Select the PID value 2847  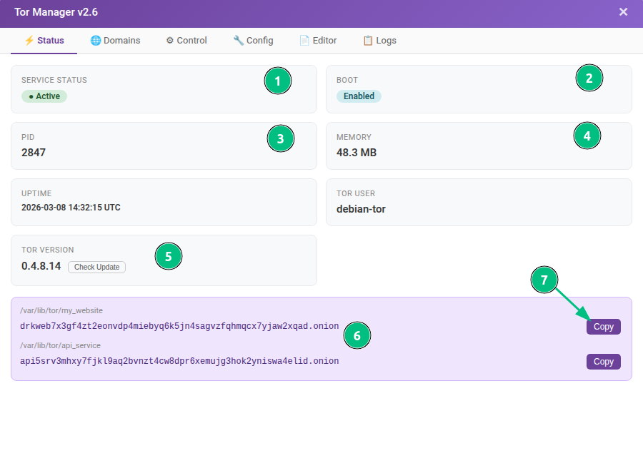pos(34,153)
